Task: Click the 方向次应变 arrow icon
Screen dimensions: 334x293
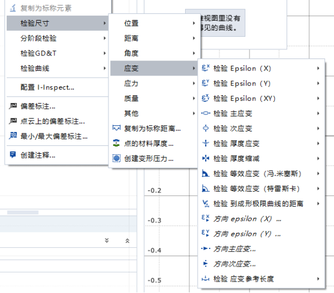Action: [x=206, y=263]
